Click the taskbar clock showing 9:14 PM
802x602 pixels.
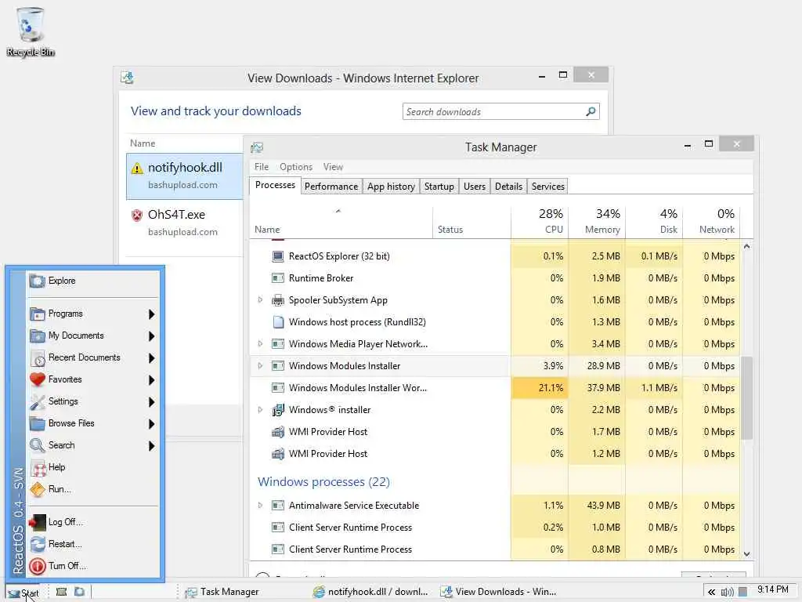tap(772, 589)
